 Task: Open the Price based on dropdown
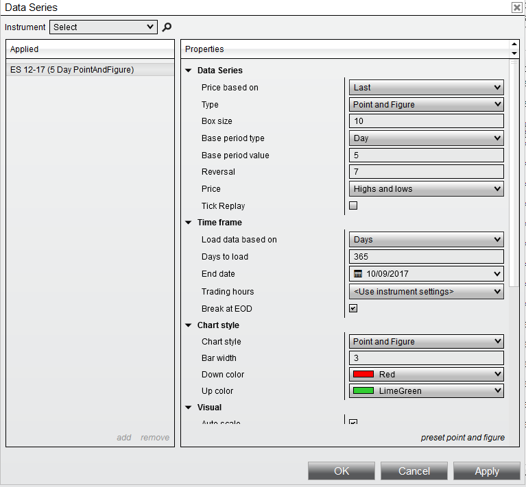427,88
